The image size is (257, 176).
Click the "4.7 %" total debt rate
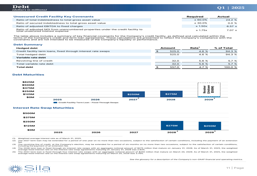pos(203,67)
